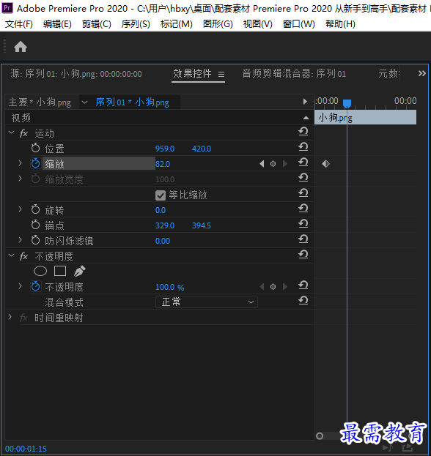Reset the 混合模式 parameter
This screenshot has height=456, width=431.
coord(303,301)
